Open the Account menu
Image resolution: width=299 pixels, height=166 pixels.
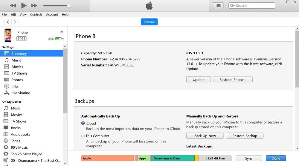pyautogui.click(x=52, y=14)
